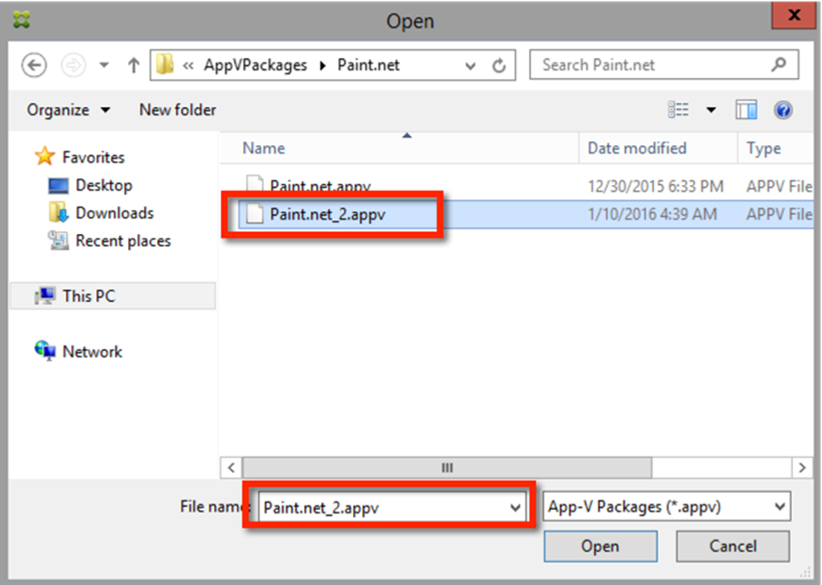This screenshot has height=585, width=822.
Task: Open the Organize menu
Action: click(x=69, y=110)
